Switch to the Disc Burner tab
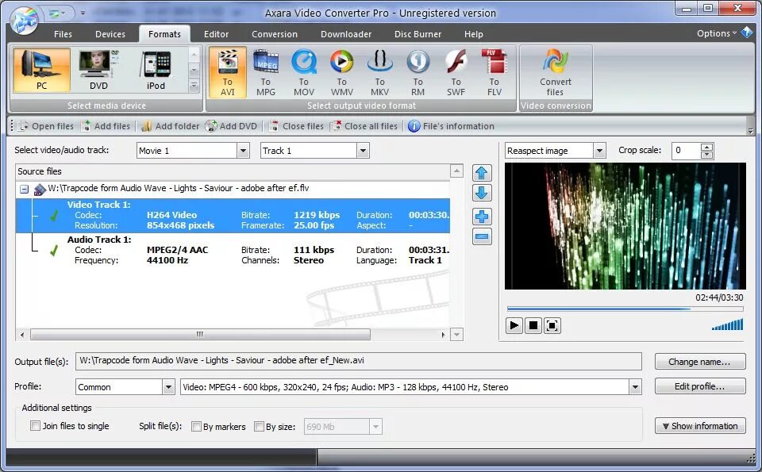 point(418,34)
